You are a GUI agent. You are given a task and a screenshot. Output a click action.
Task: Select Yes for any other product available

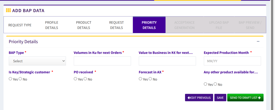[x=205, y=84]
